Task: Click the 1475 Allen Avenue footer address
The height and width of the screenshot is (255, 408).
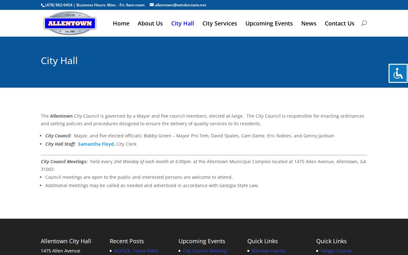Action: click(61, 251)
